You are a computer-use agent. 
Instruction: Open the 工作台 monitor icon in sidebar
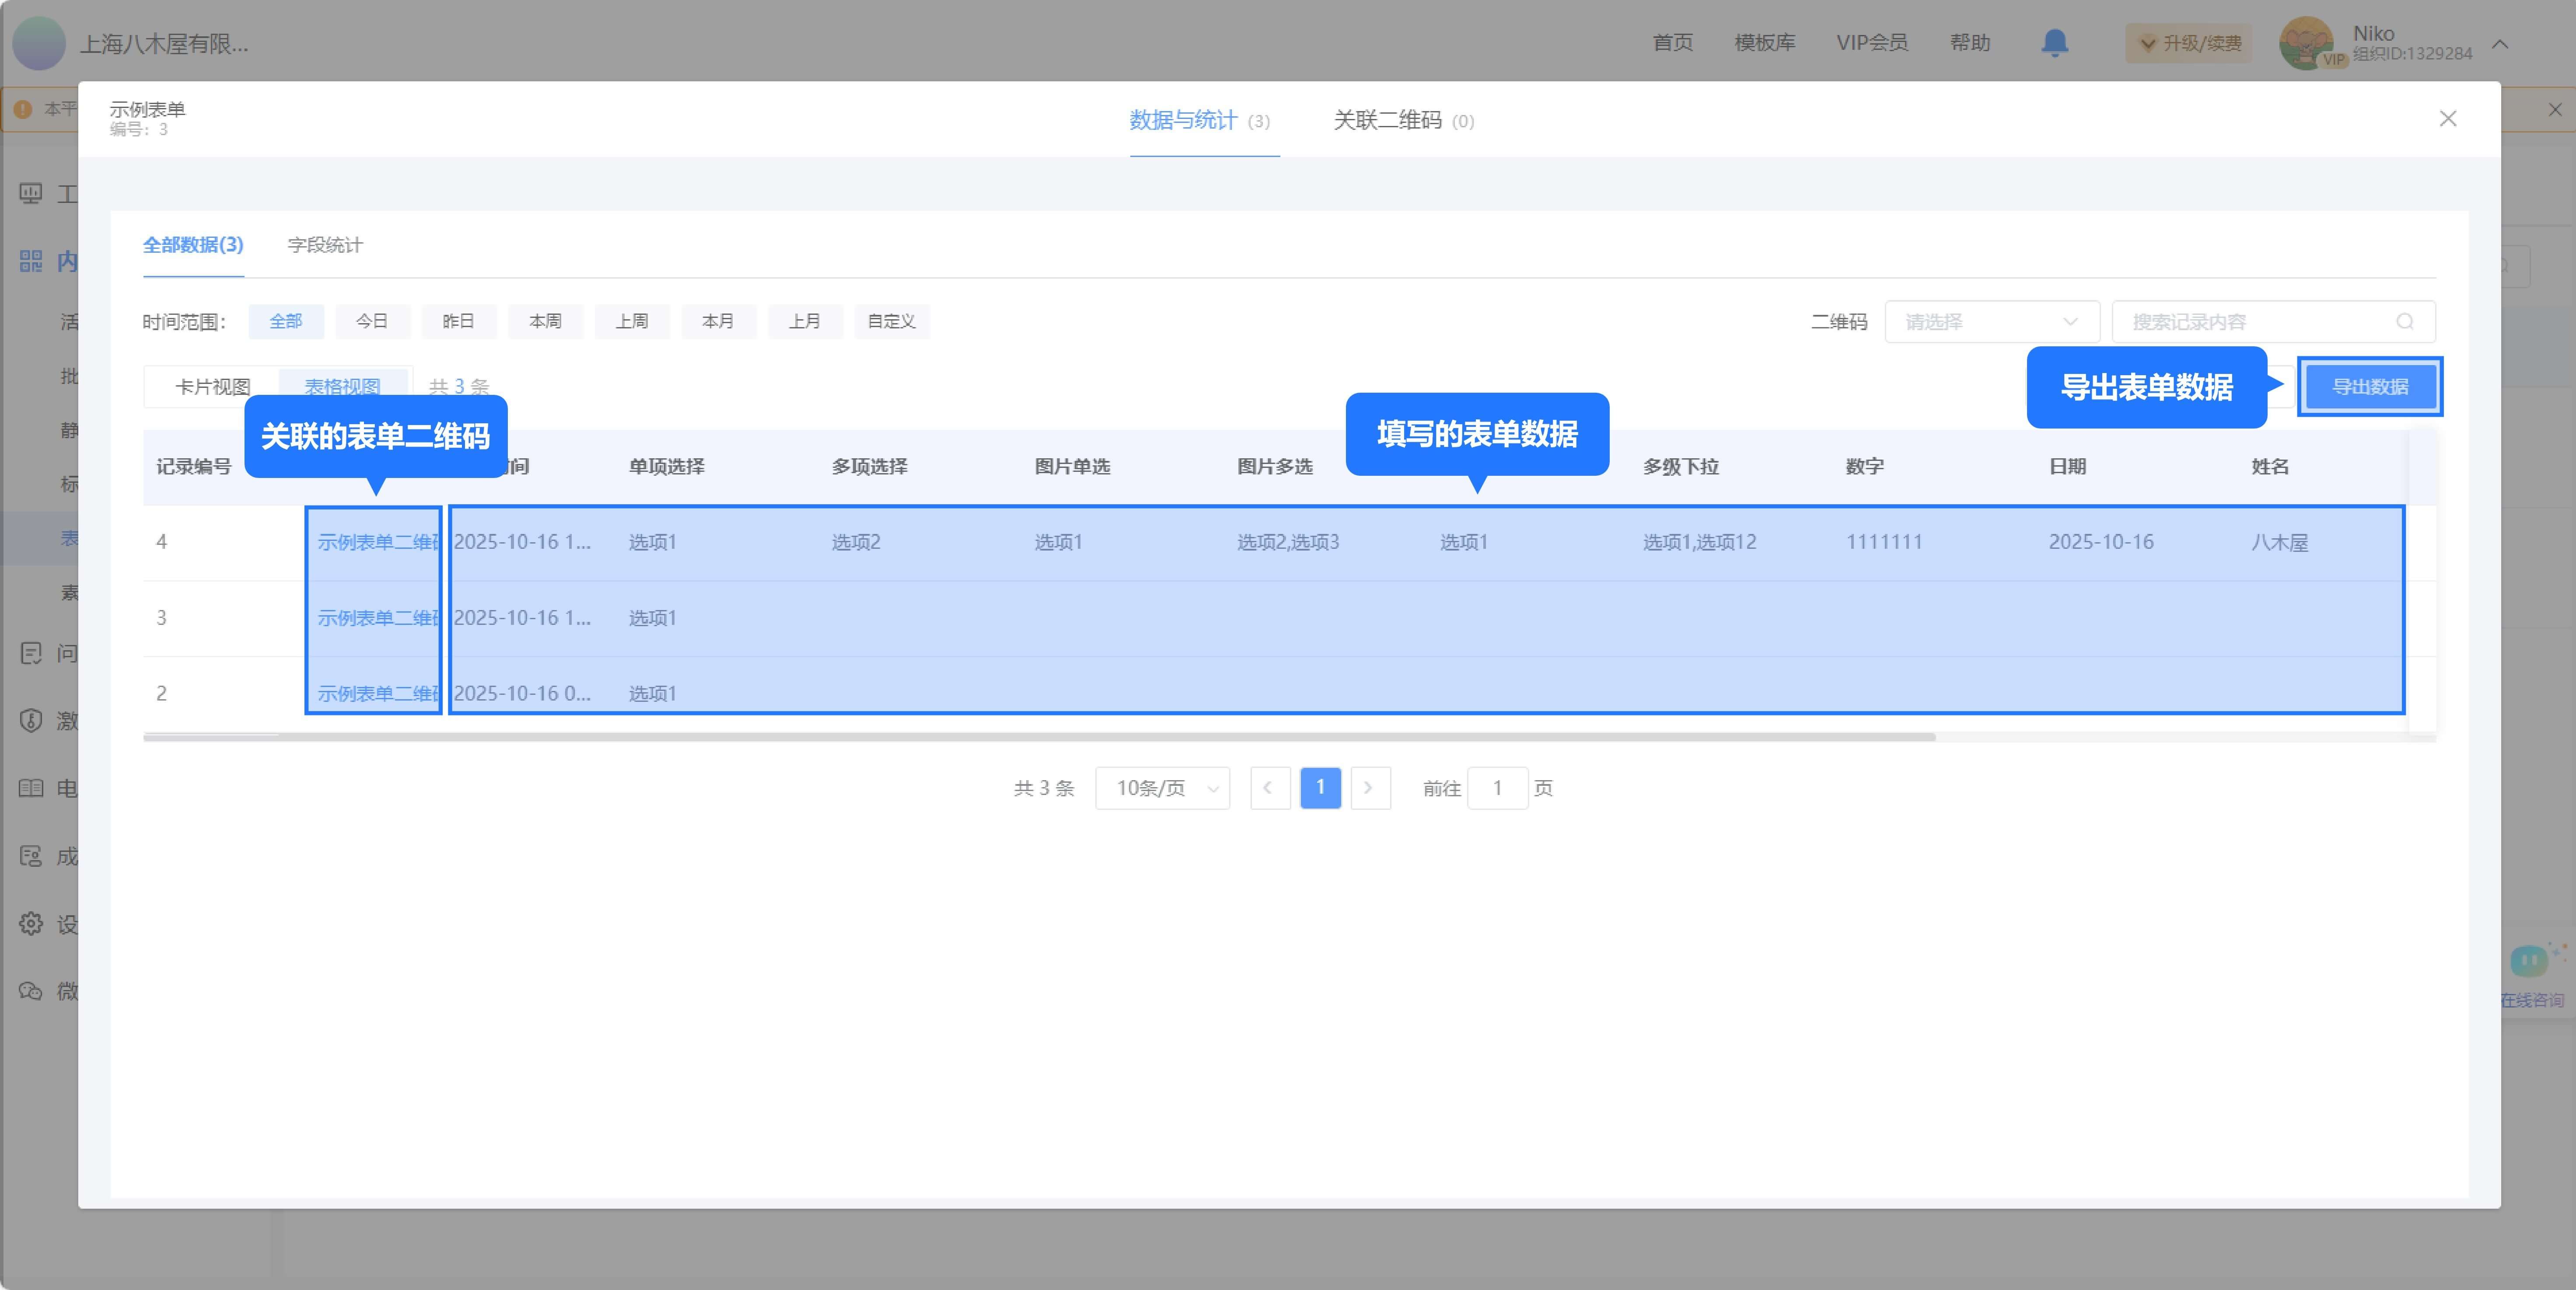pos(30,192)
